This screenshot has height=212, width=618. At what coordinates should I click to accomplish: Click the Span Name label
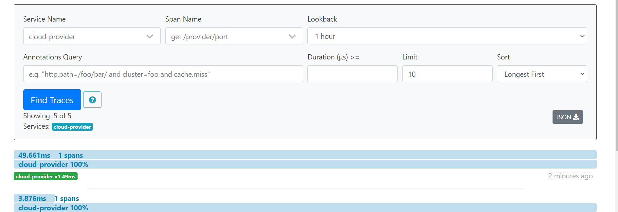(183, 19)
